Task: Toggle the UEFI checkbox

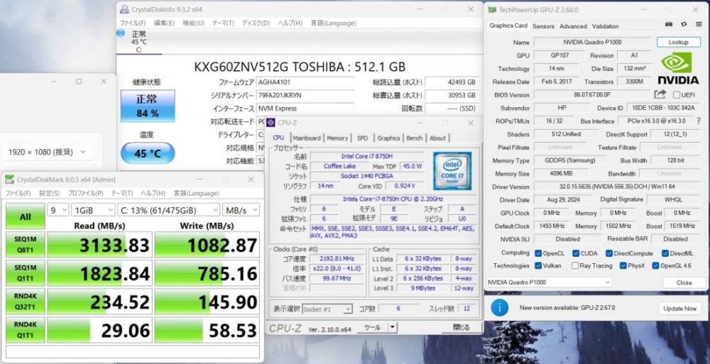Action: [677, 94]
